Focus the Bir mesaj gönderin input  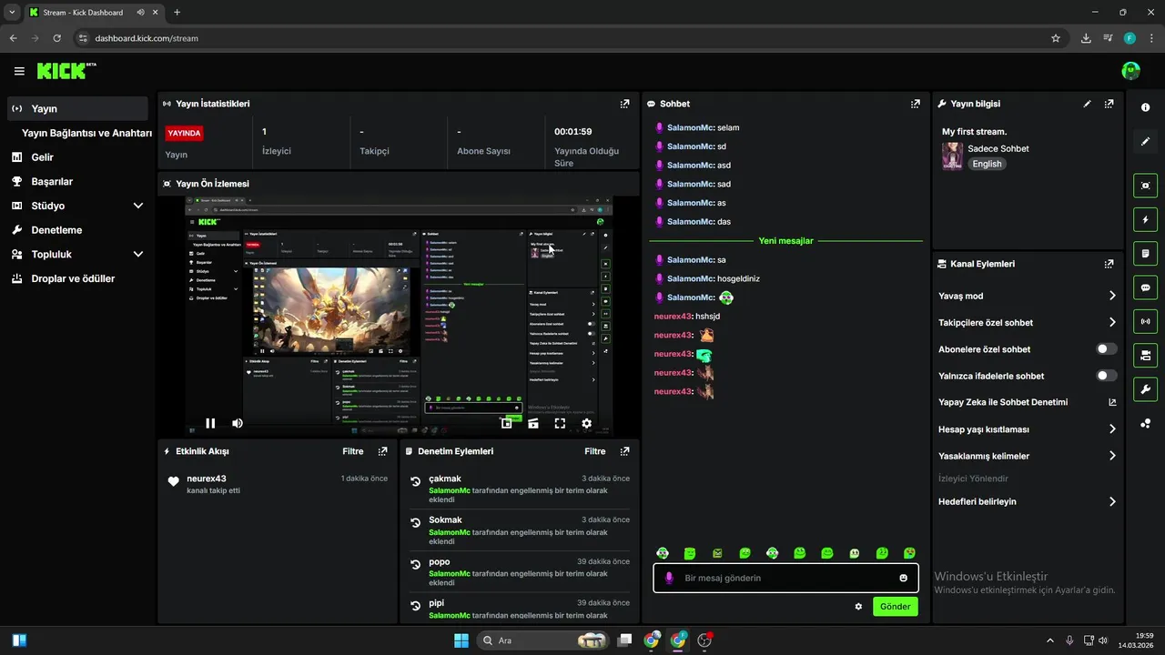pos(786,578)
